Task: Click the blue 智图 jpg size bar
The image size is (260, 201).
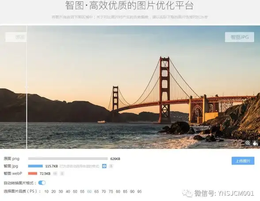Action: (x=35, y=166)
